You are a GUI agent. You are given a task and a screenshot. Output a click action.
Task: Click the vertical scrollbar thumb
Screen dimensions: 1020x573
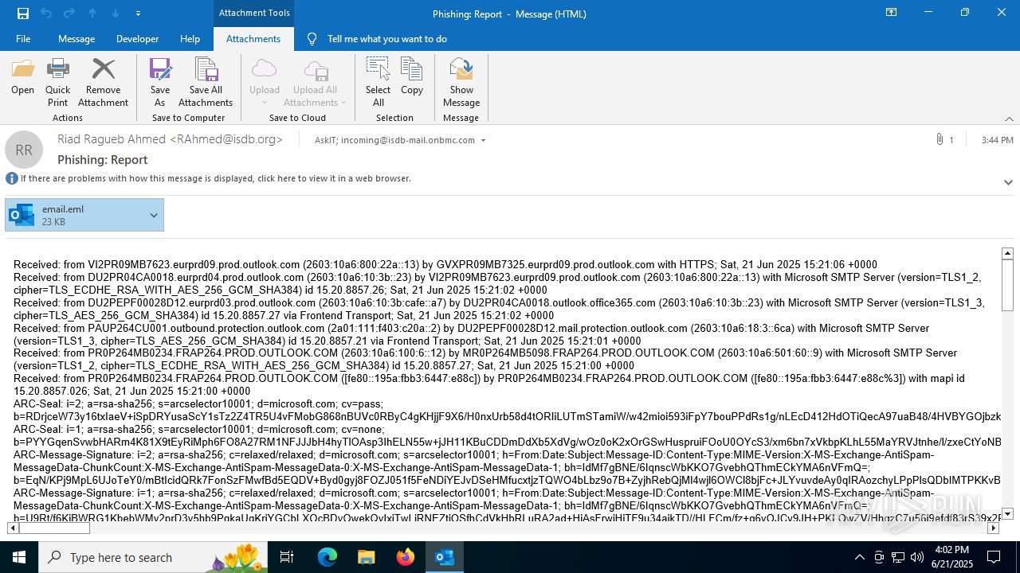[x=1007, y=286]
